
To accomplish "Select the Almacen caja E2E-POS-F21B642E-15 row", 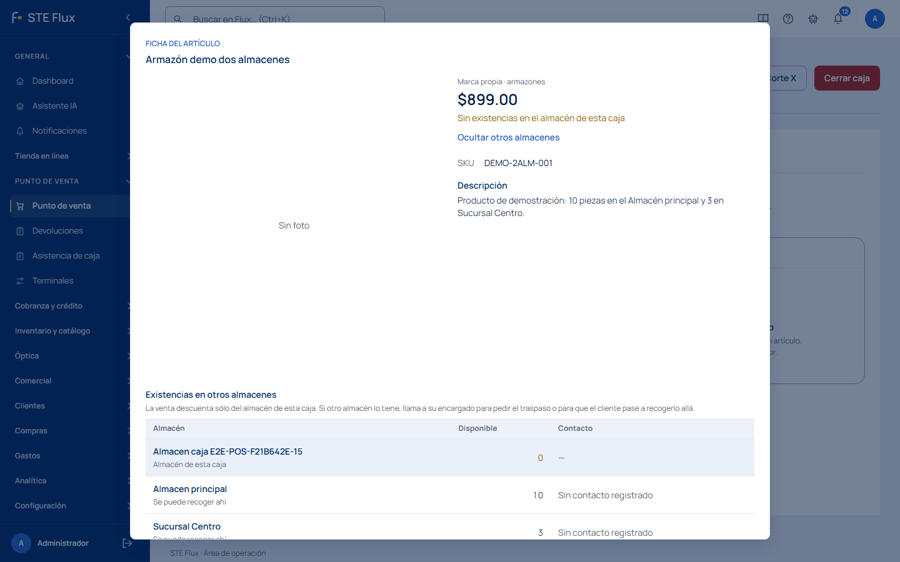I will tap(450, 458).
